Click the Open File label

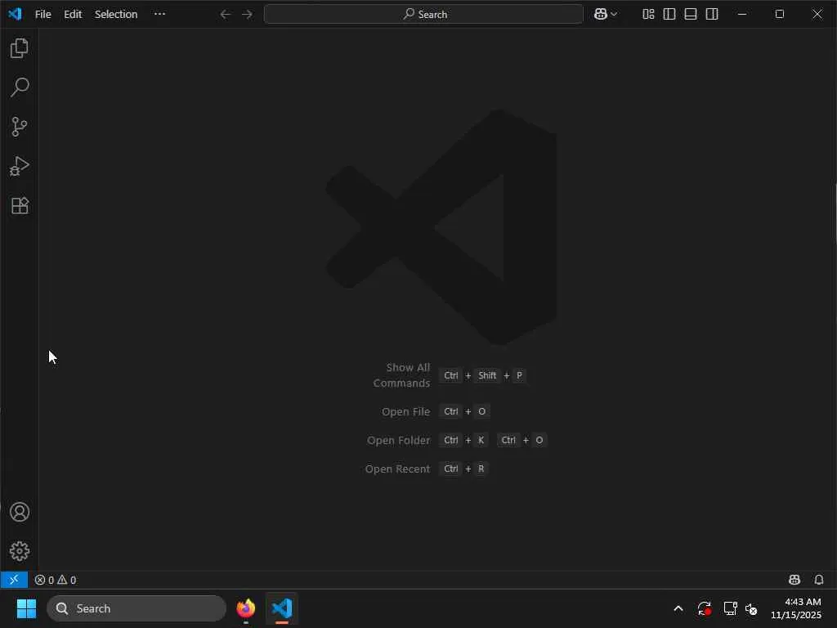click(x=405, y=412)
